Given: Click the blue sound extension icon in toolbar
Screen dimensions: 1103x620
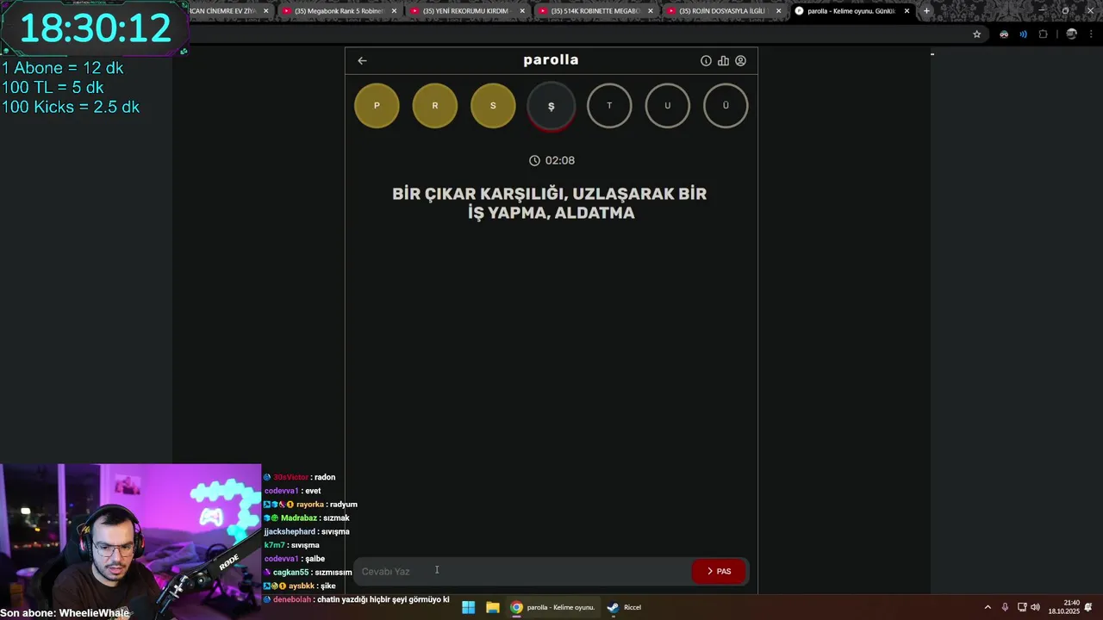Looking at the screenshot, I should (1023, 34).
